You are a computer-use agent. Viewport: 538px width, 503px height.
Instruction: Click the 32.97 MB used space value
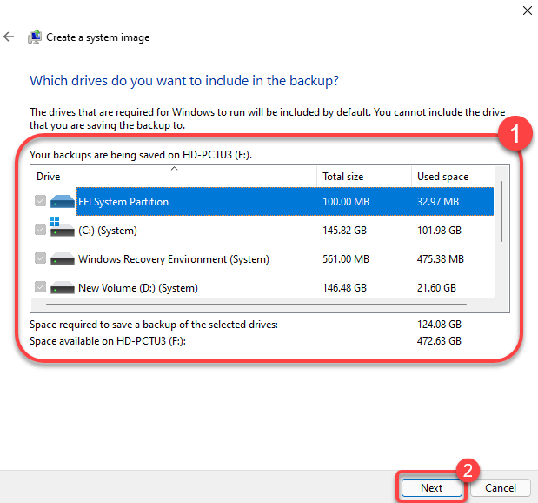pyautogui.click(x=438, y=201)
